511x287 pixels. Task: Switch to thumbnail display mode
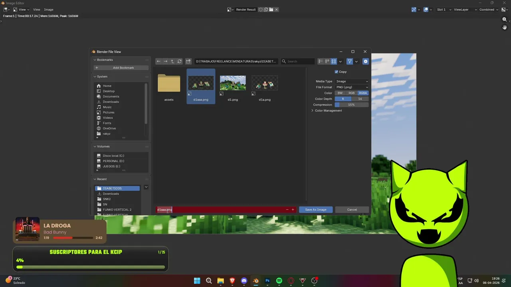pyautogui.click(x=334, y=61)
